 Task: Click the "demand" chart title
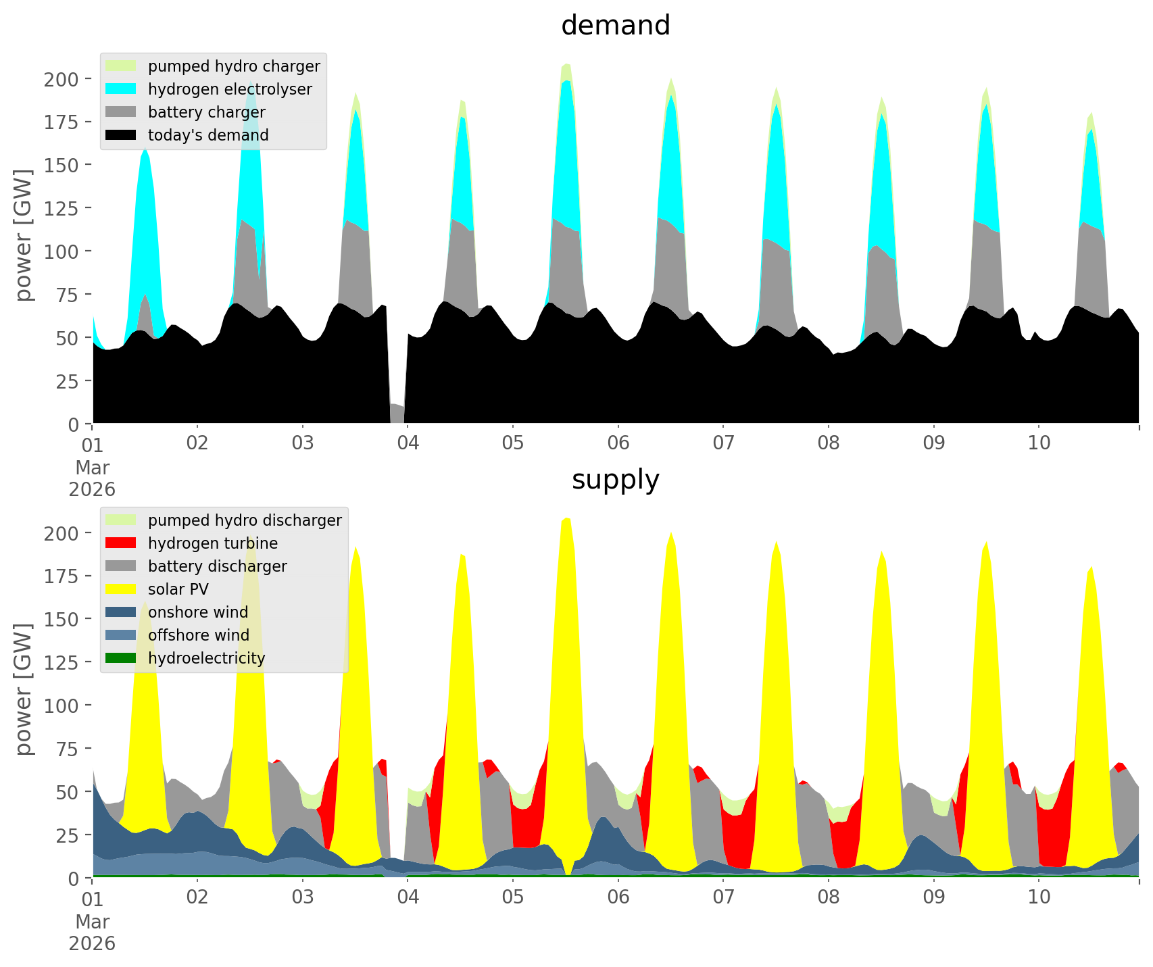pos(615,26)
